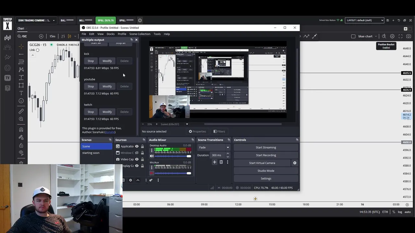Image resolution: width=415 pixels, height=233 pixels.
Task: Take chart snapshot with camera icon
Action: click(x=409, y=36)
